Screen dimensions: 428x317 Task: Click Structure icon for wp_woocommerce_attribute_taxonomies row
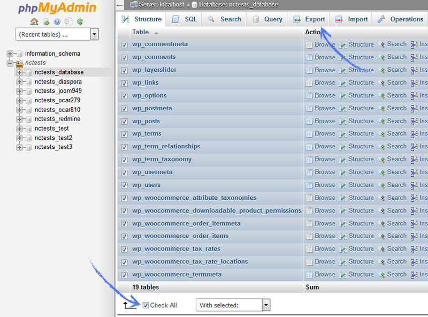[x=342, y=198]
